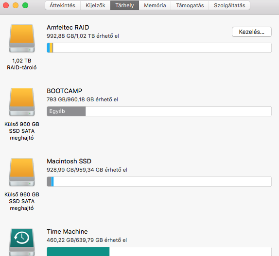Open the Kijelzők tab
Screen dimensions: 279x256
[95, 5]
